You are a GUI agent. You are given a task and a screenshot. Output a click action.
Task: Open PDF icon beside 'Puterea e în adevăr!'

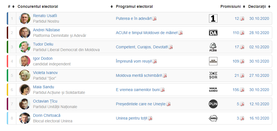(x=154, y=19)
